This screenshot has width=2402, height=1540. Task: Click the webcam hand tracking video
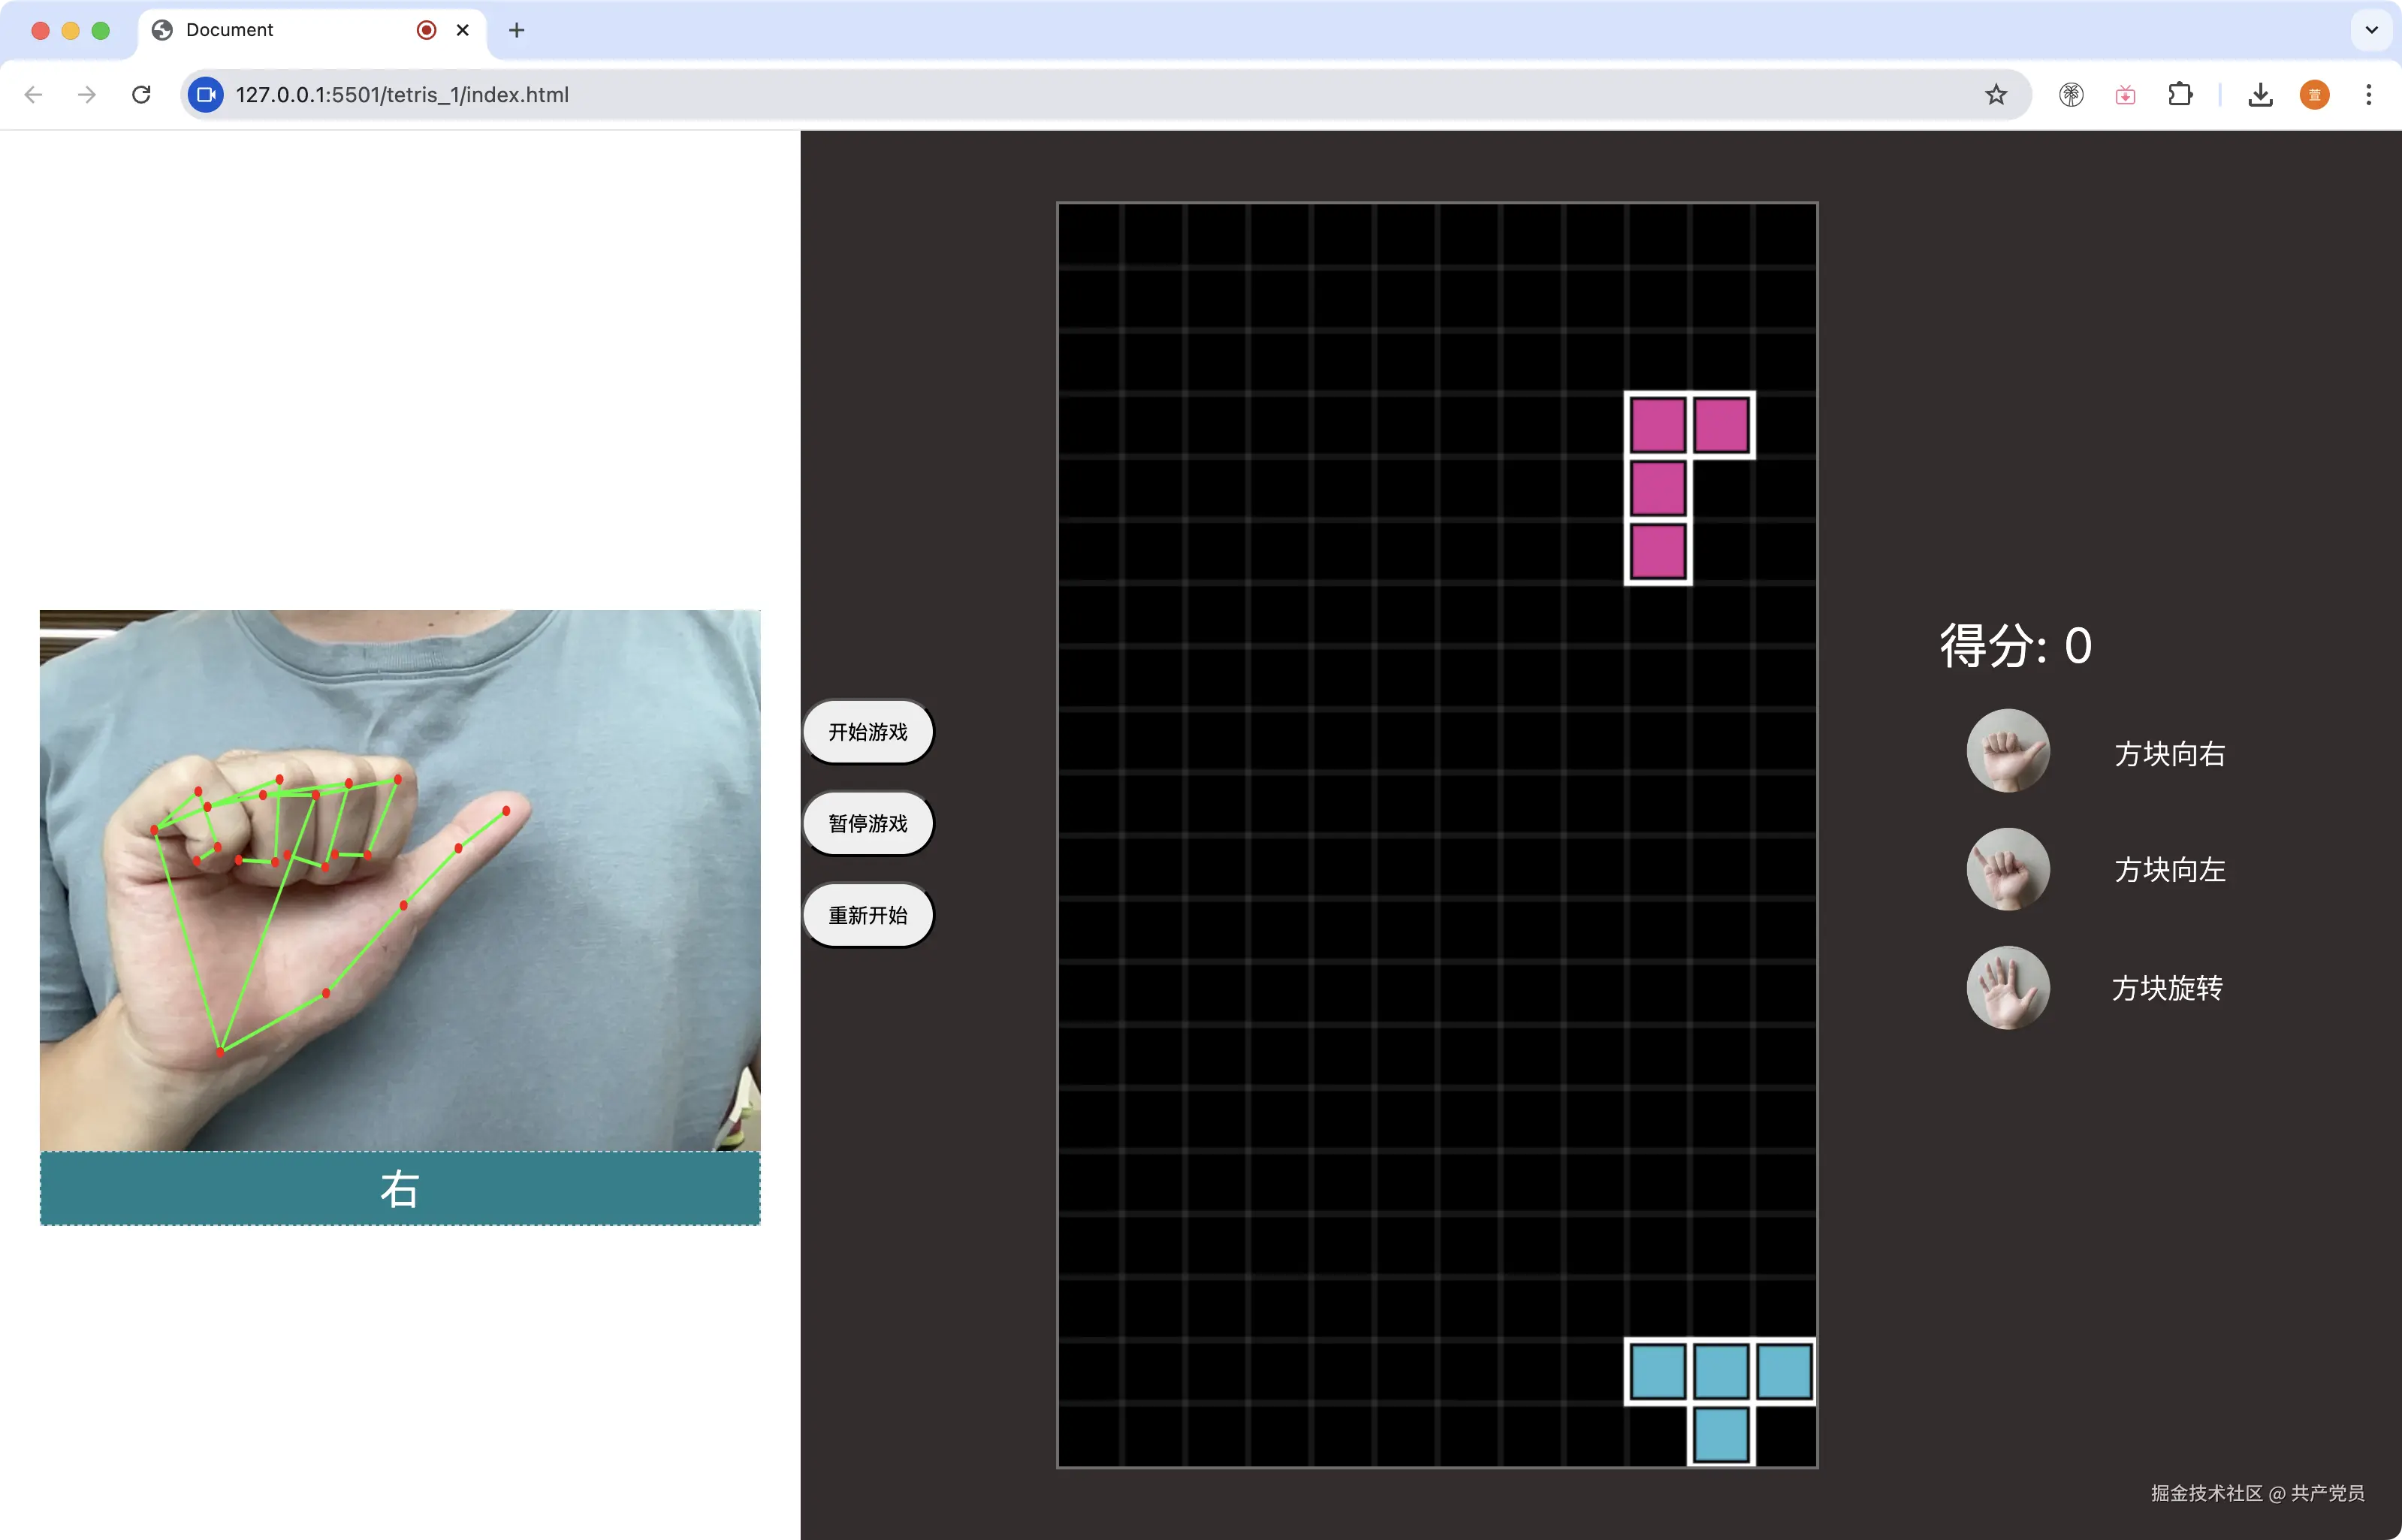(400, 880)
